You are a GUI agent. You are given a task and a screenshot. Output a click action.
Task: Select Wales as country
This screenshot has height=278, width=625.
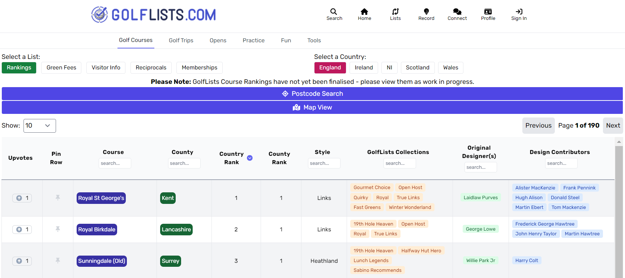[x=450, y=68]
